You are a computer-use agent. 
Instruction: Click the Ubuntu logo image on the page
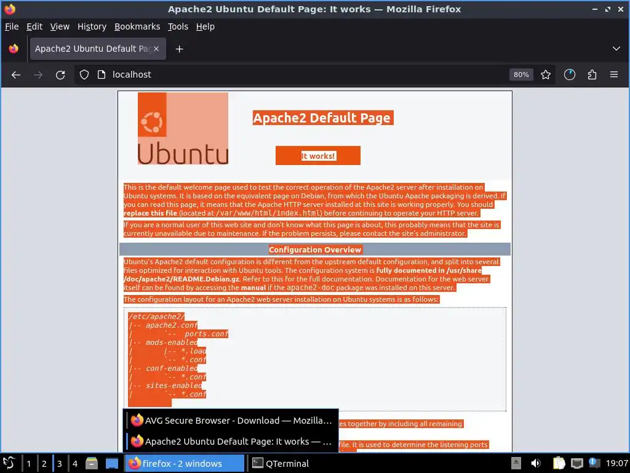183,129
